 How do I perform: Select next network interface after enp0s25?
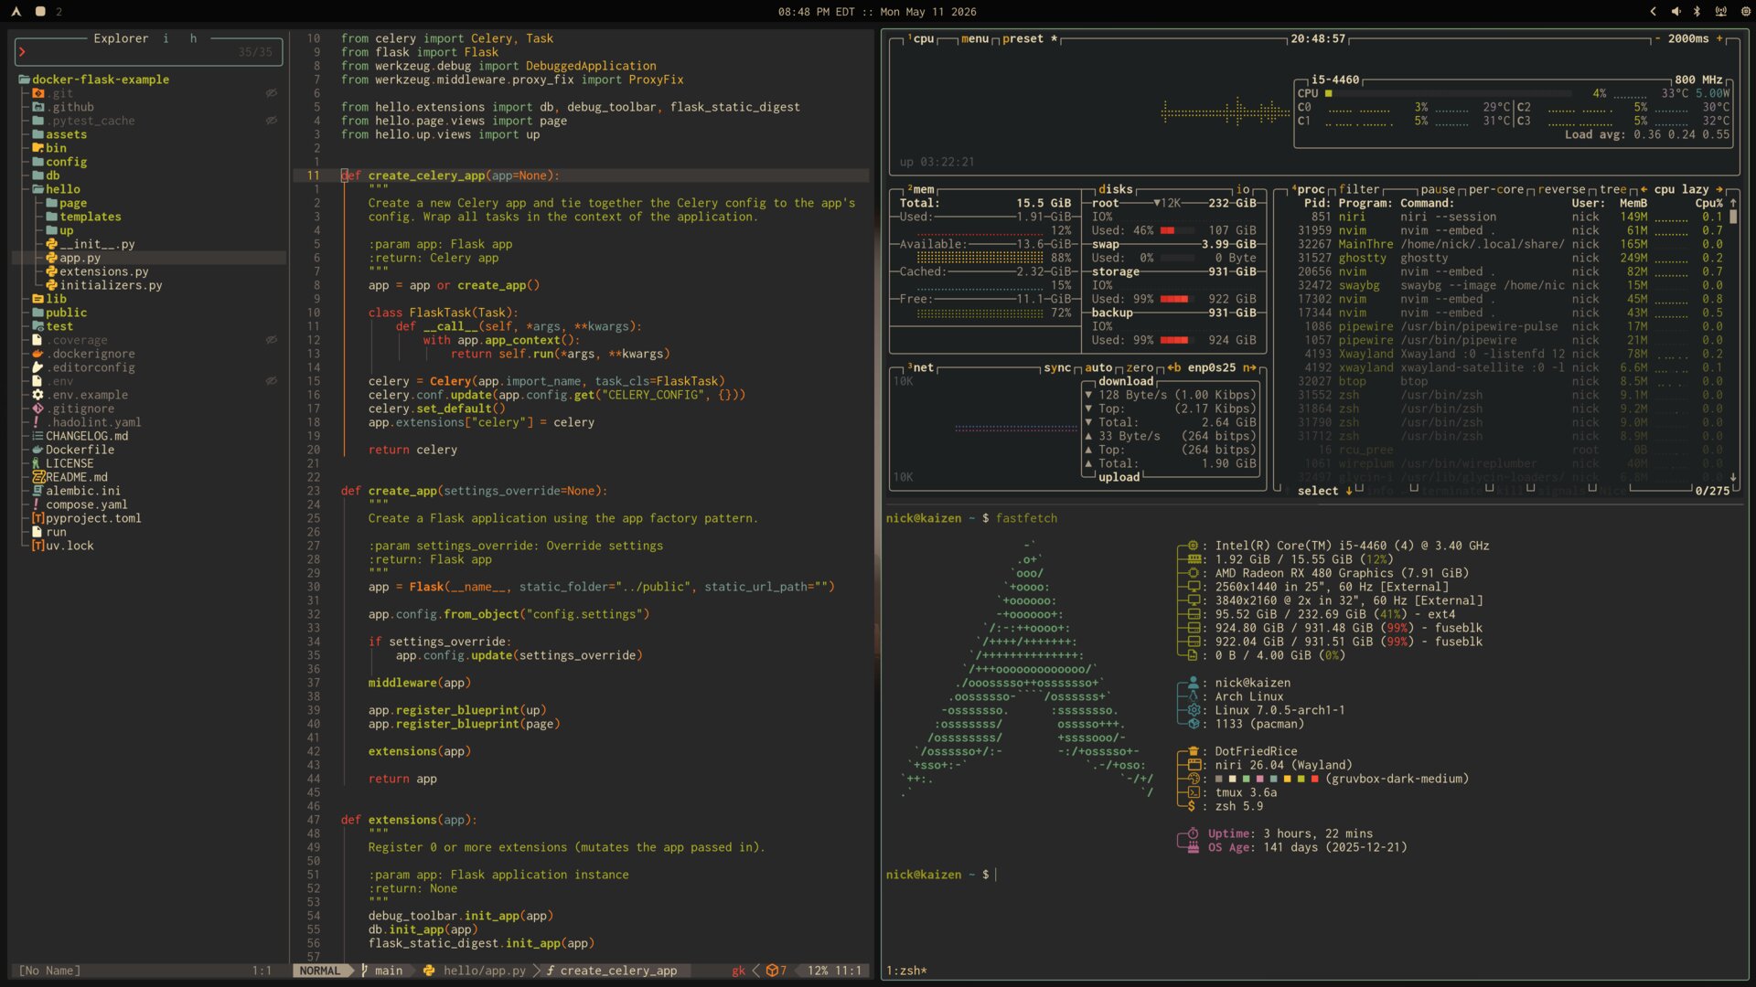1249,367
